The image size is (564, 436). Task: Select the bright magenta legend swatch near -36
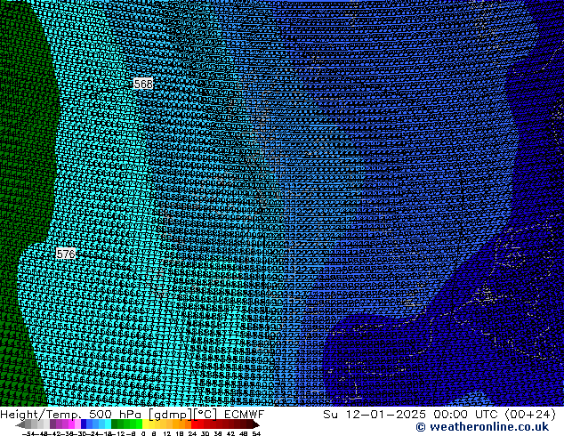click(x=71, y=424)
